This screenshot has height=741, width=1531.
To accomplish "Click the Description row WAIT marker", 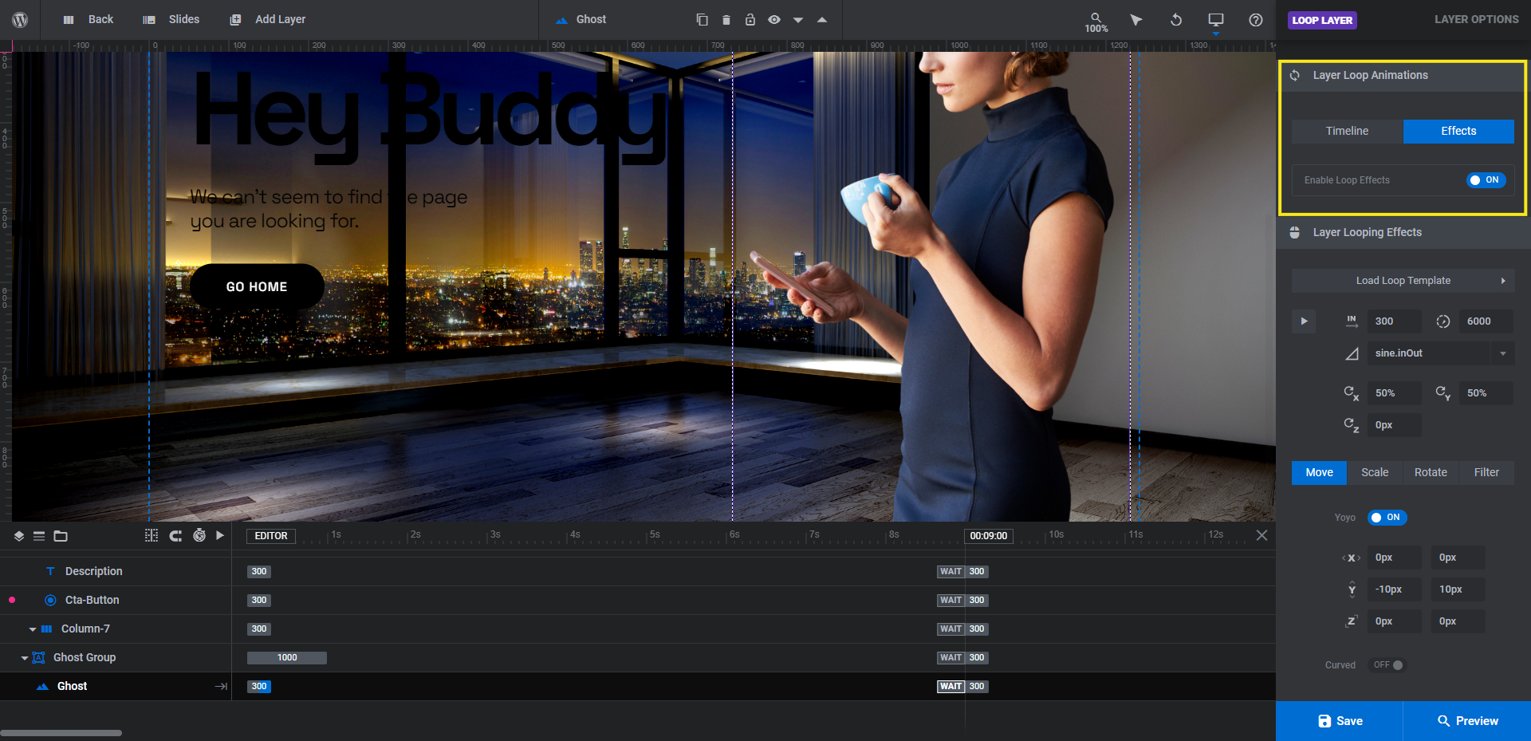I will (x=950, y=572).
